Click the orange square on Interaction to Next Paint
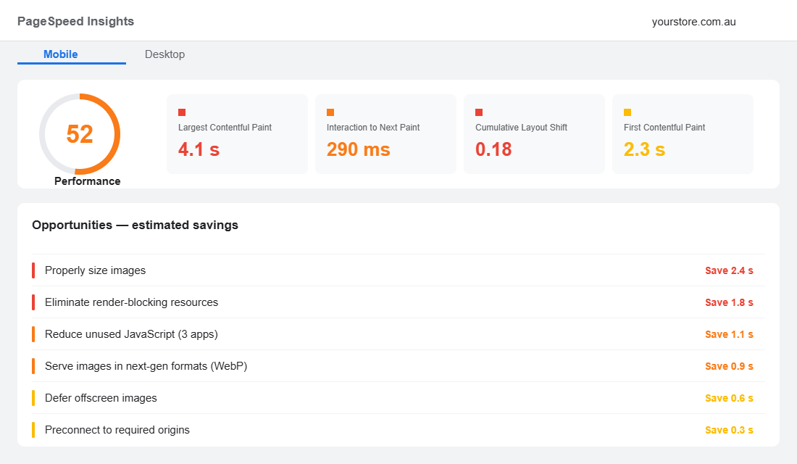This screenshot has width=797, height=464. [x=330, y=112]
